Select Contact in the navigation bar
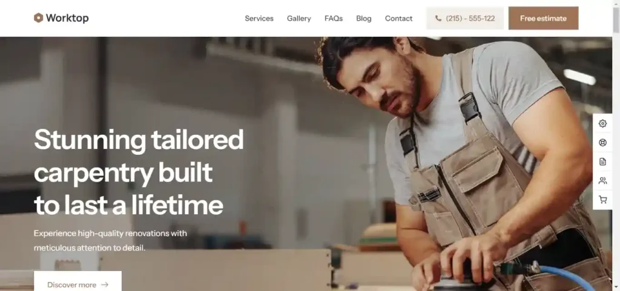Viewport: 620px width, 291px height. pyautogui.click(x=398, y=19)
